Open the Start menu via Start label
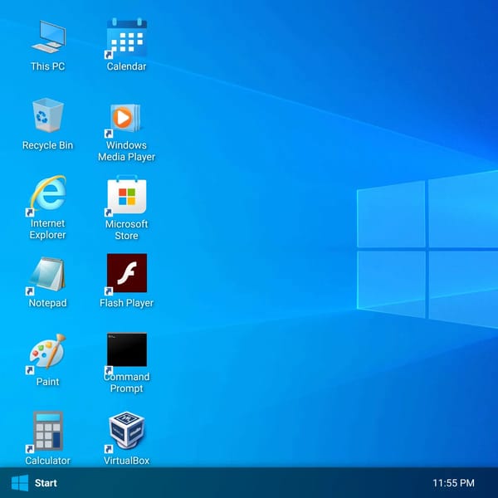Viewport: 498px width, 498px height. click(x=46, y=483)
